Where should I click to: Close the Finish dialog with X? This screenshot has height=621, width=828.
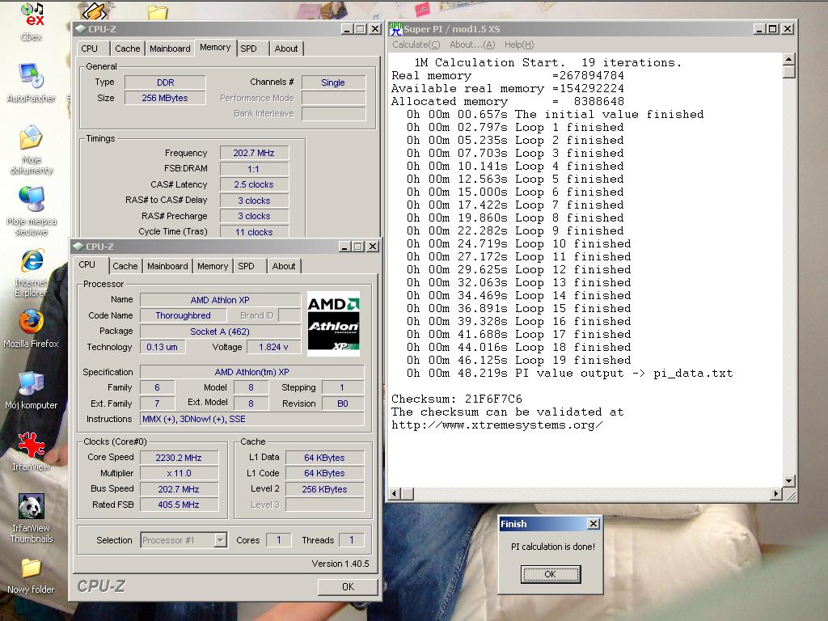pyautogui.click(x=594, y=523)
